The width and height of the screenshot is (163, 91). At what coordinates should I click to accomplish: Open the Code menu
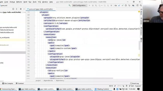(x=6, y=2)
